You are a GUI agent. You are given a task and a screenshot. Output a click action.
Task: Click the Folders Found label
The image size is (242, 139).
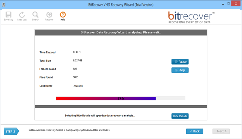pos(48,69)
